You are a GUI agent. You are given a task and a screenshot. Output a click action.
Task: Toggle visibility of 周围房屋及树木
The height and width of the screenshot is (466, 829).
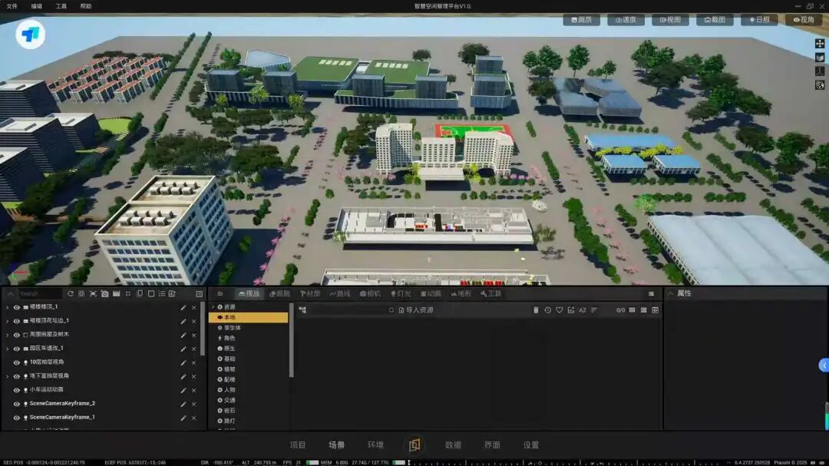[16, 335]
